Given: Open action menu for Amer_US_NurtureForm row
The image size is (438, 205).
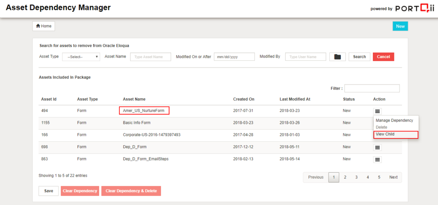Looking at the screenshot, I should click(x=377, y=111).
